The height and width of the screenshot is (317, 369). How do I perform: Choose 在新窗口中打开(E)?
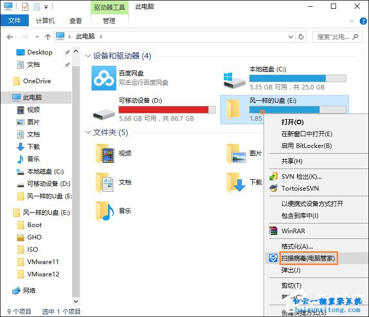tap(307, 134)
